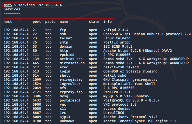Viewport: 192px width, 124px height.
Task: Select 'Netkit rshd' info text
Action: [x=115, y=76]
